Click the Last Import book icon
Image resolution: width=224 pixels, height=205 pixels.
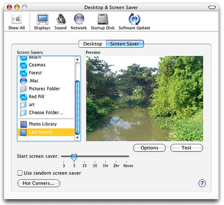tap(23, 132)
